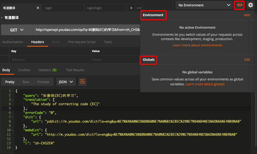The image size is (257, 154).
Task: Collapse the dict object at line 7
Action: pos(13,117)
